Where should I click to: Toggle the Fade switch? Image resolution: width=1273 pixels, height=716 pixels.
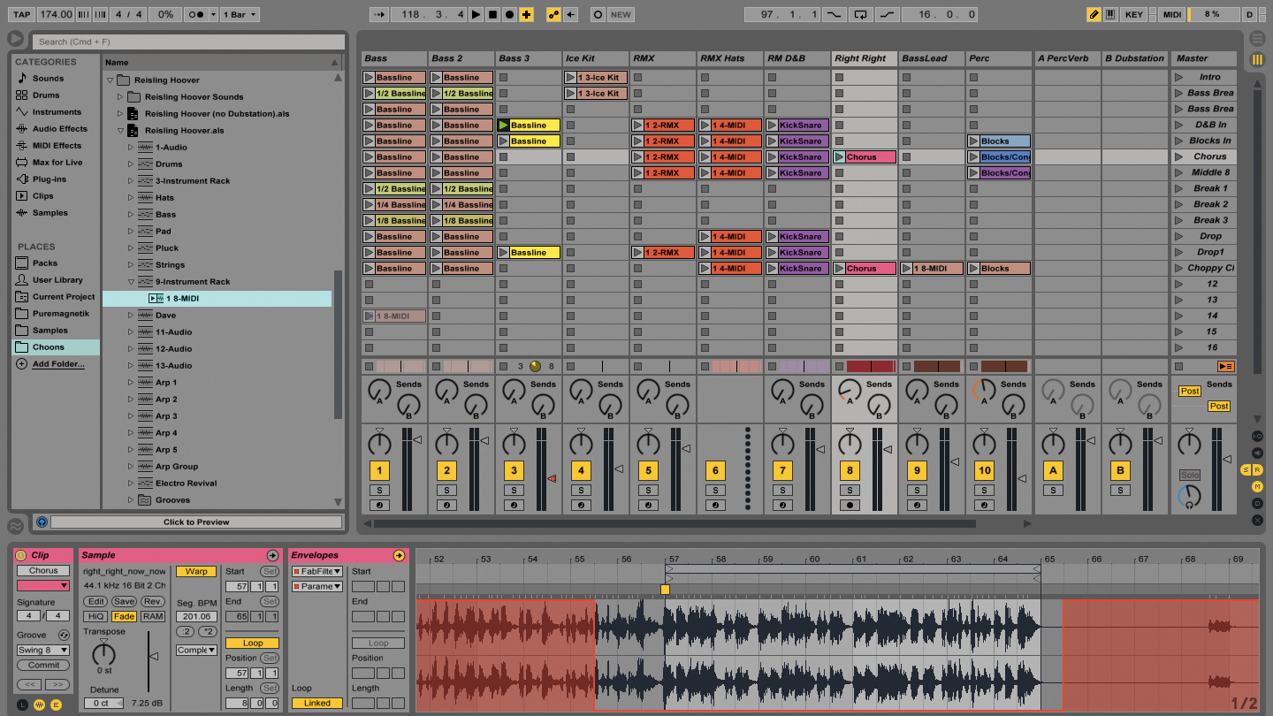124,616
